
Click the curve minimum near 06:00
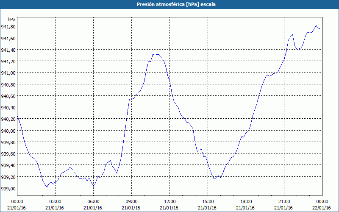click(93, 186)
